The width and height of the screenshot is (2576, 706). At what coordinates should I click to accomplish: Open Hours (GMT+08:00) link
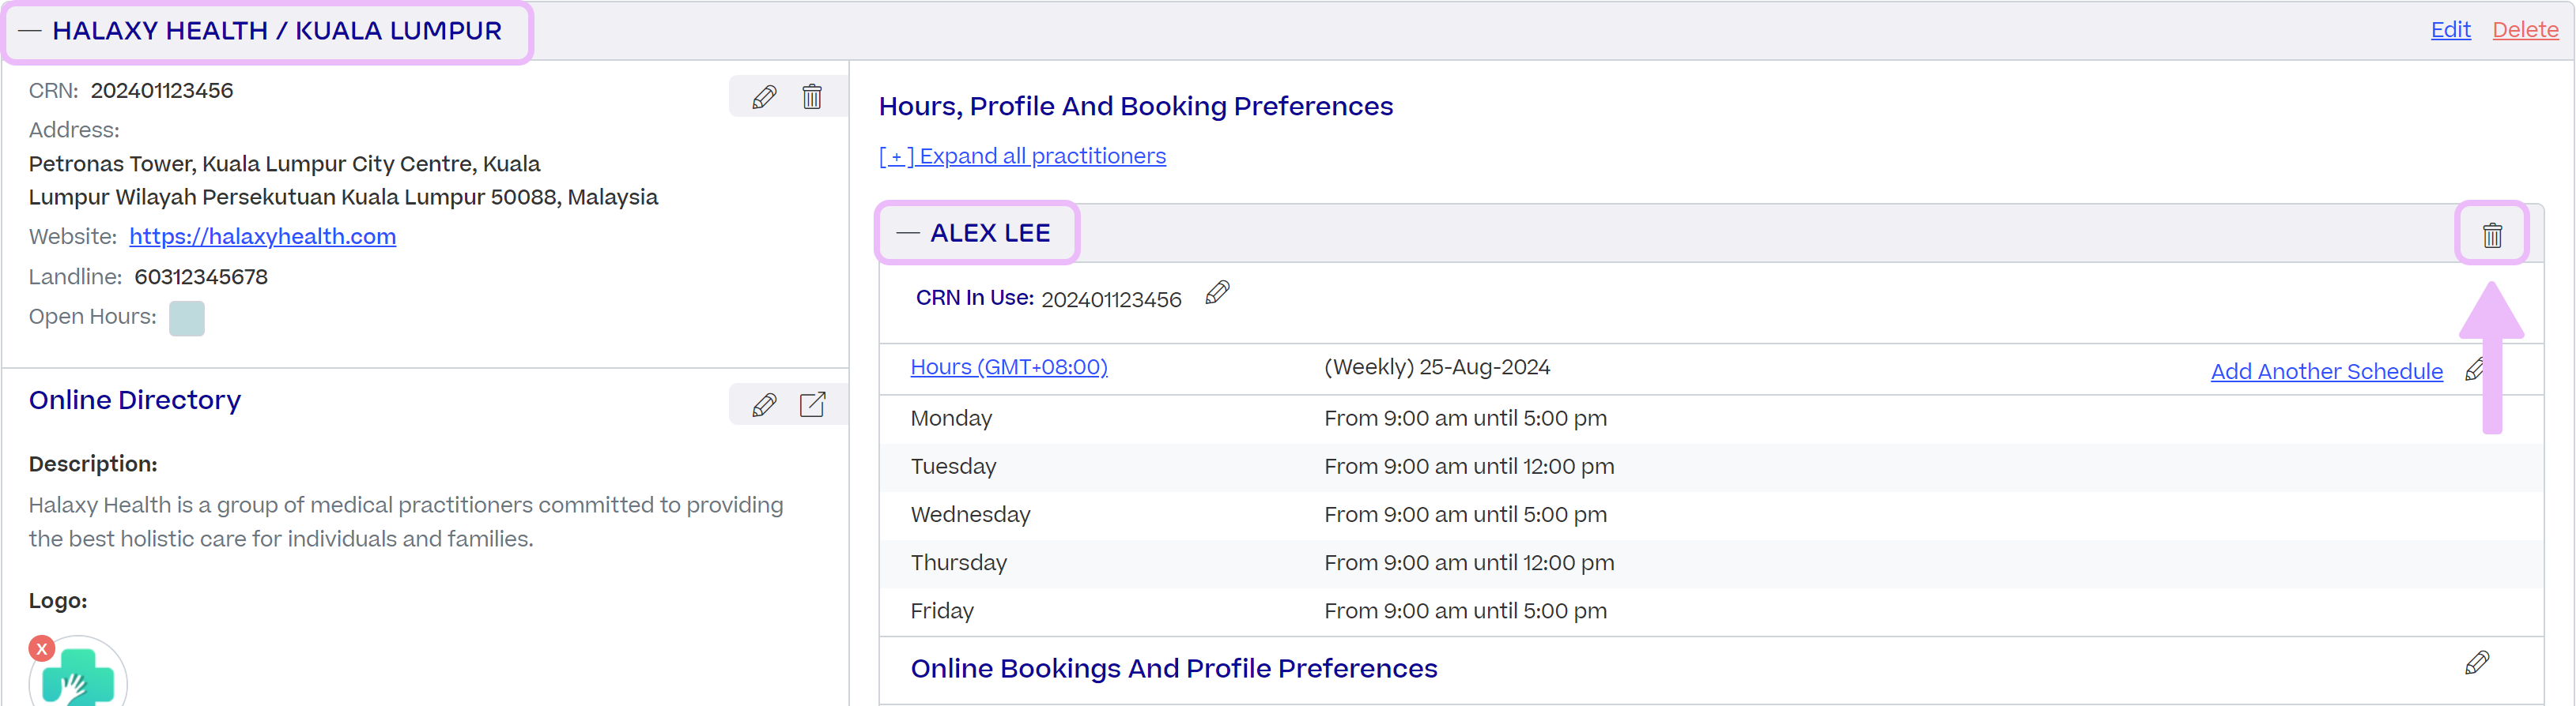tap(1009, 366)
